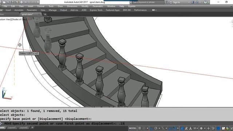Open the polar tracking angles dropdown

(x=159, y=128)
